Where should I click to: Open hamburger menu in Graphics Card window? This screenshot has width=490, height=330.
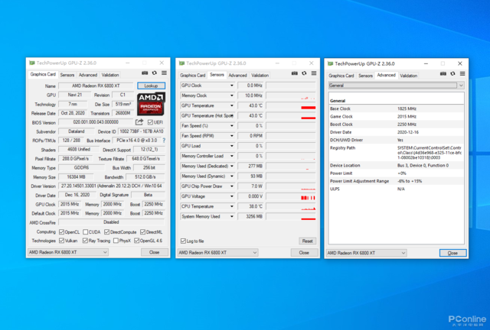click(x=164, y=73)
